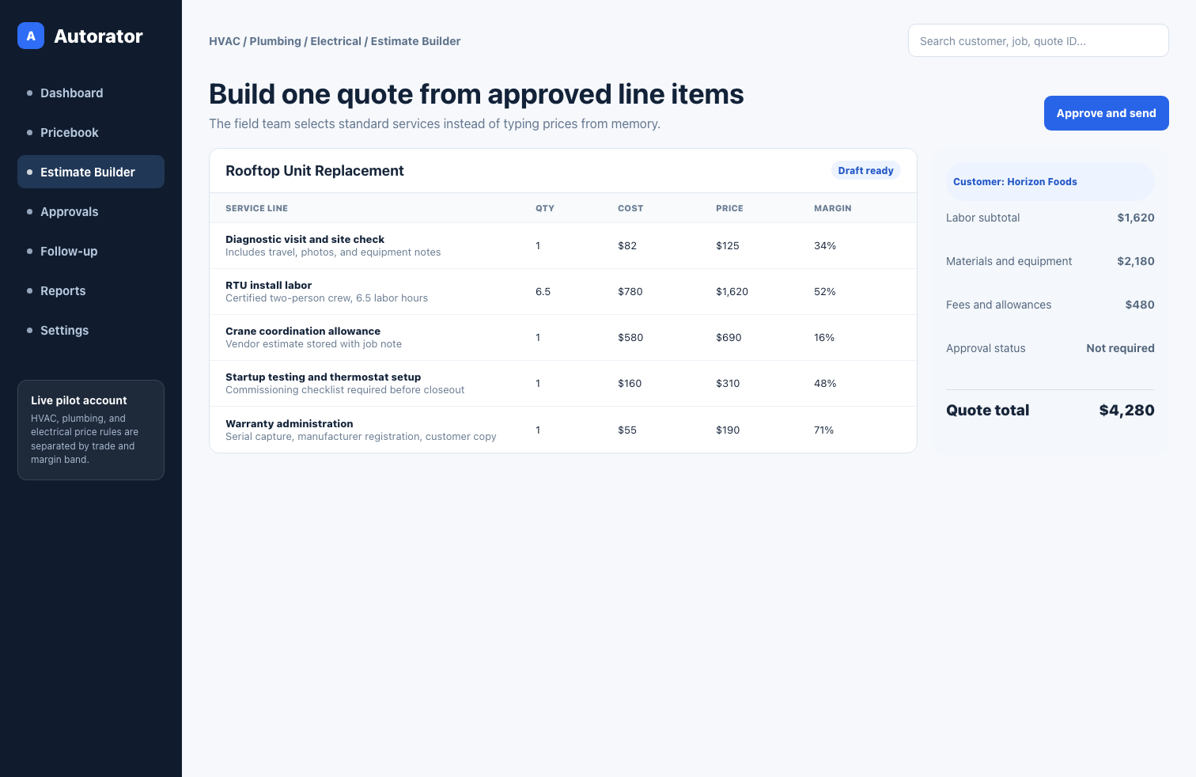The height and width of the screenshot is (777, 1196).
Task: Click the Live pilot account card
Action: (x=91, y=430)
